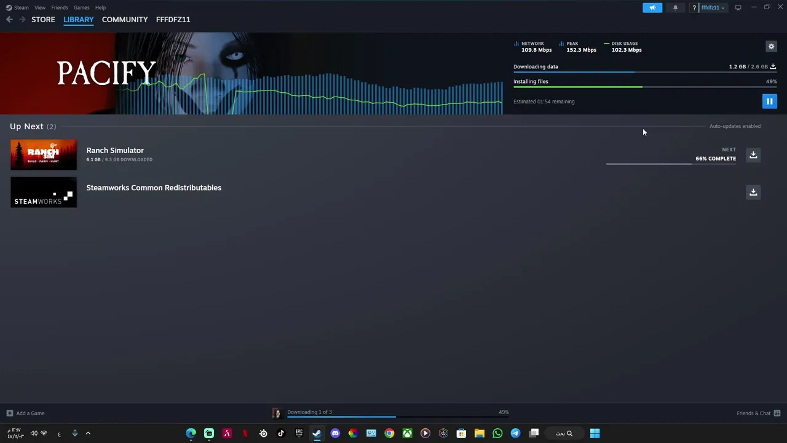Open the Wi-Fi tray control
The width and height of the screenshot is (787, 443).
pyautogui.click(x=44, y=433)
